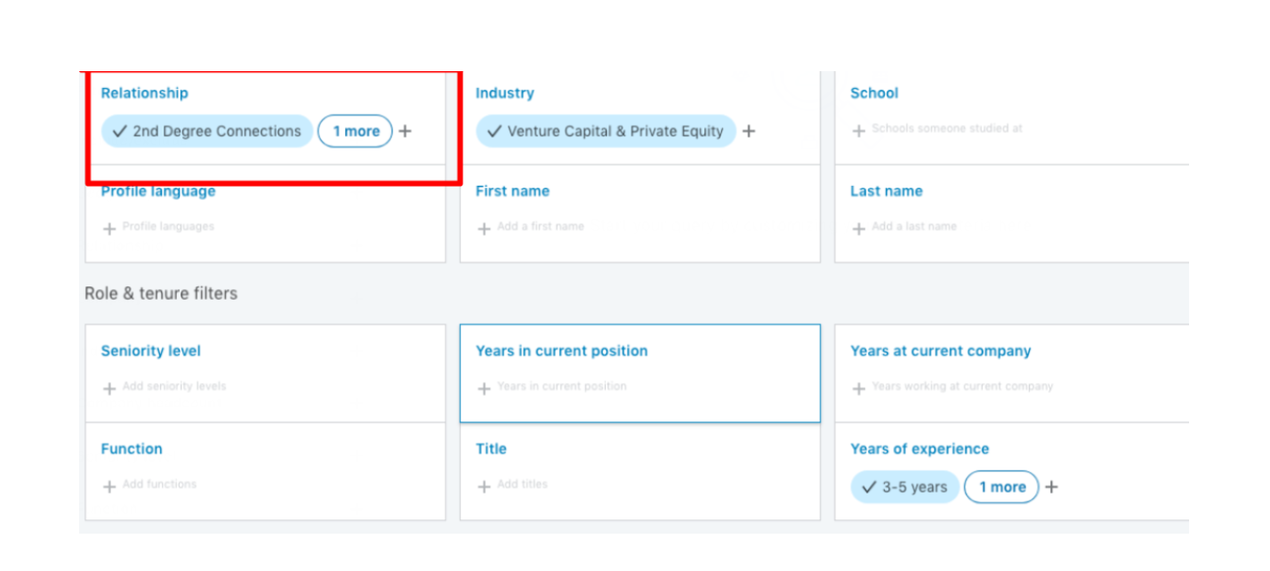Expand the Years of experience 1 more pill
Viewport: 1270px width, 571px height.
(1002, 487)
